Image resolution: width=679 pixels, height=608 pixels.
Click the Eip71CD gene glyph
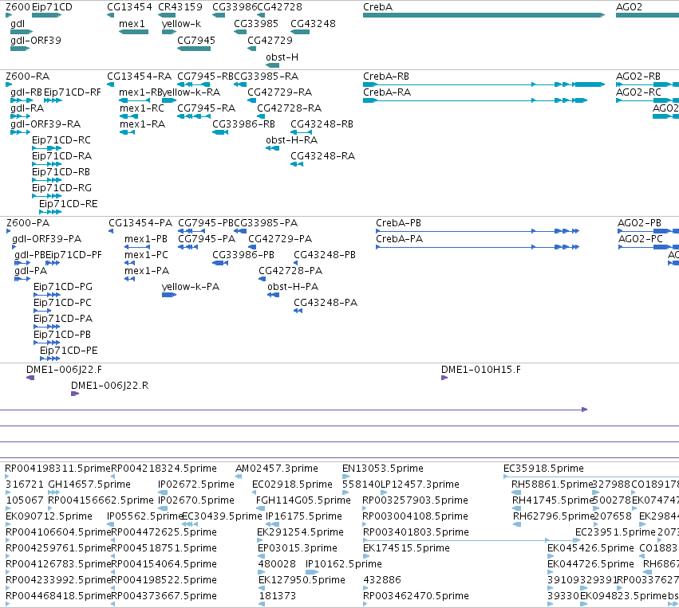[x=47, y=15]
